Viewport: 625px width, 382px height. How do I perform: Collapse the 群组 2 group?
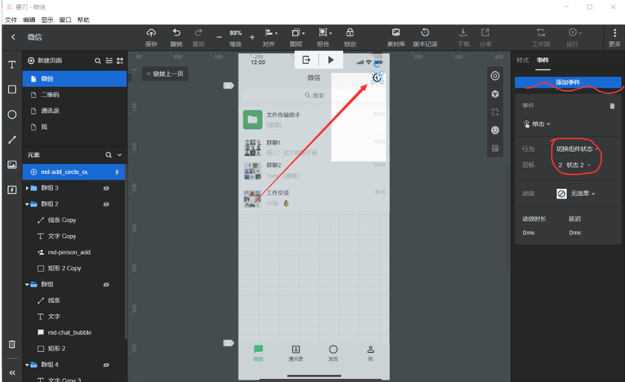27,204
